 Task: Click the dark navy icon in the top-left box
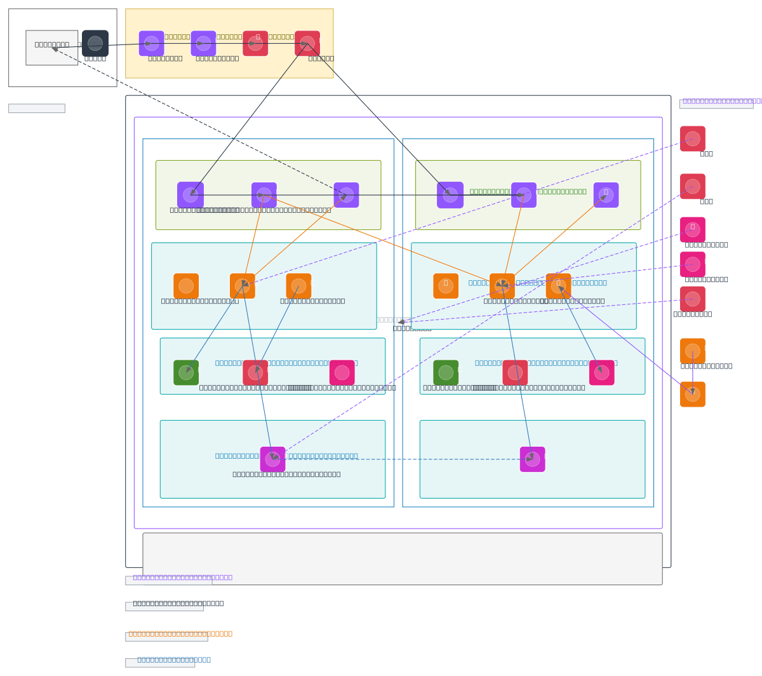(95, 43)
